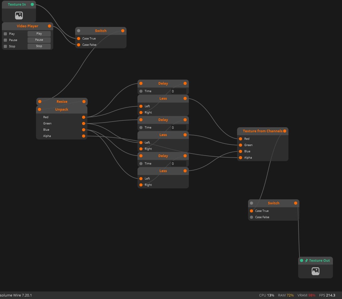This screenshot has width=342, height=299.
Task: Toggle the Pause checkbox in Video Player
Action: coord(5,40)
